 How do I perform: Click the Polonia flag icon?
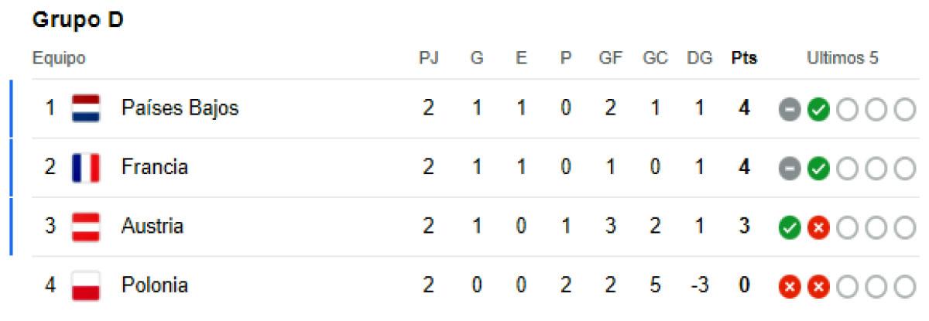(x=86, y=285)
